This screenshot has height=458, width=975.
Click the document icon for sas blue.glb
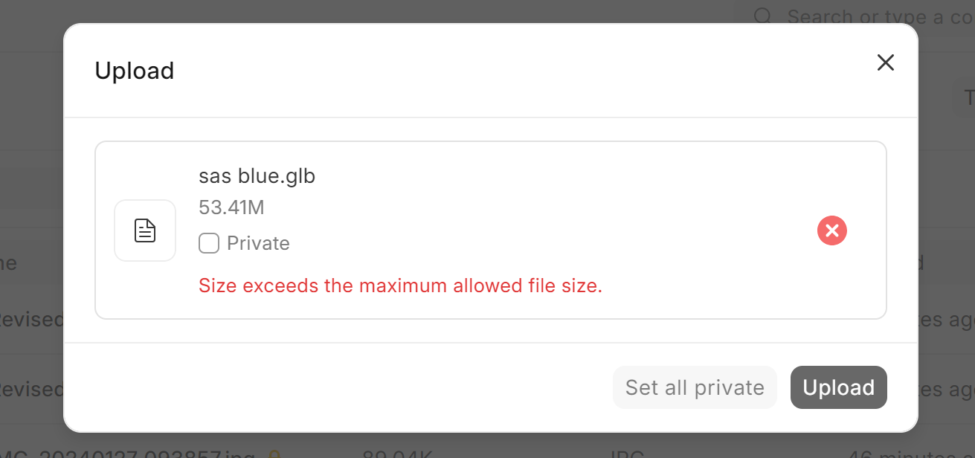[145, 230]
